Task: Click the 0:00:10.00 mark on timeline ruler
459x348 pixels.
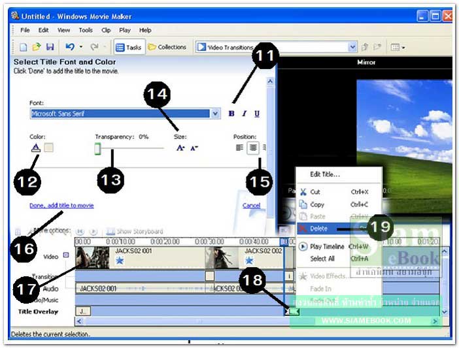Action: tap(120, 242)
